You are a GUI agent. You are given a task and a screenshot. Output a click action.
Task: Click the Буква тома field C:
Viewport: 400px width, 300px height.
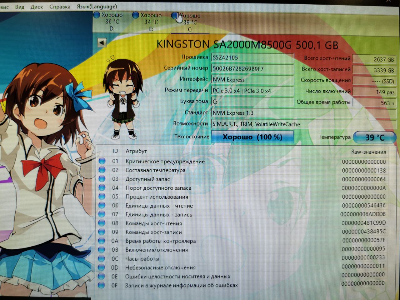click(252, 102)
